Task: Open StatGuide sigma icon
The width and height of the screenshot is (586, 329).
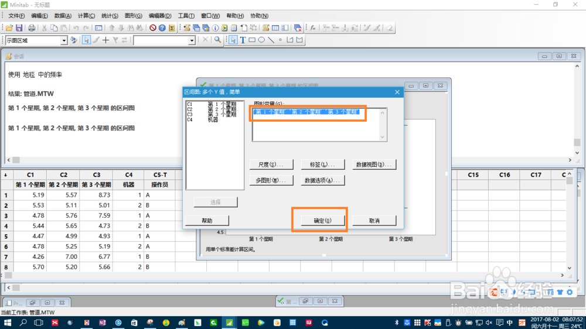Action: [x=172, y=28]
